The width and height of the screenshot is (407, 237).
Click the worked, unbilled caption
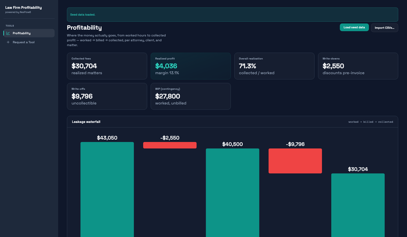pos(171,103)
